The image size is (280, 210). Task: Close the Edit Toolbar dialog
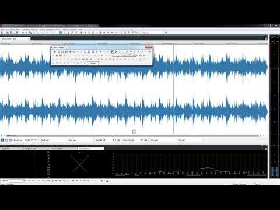149,47
